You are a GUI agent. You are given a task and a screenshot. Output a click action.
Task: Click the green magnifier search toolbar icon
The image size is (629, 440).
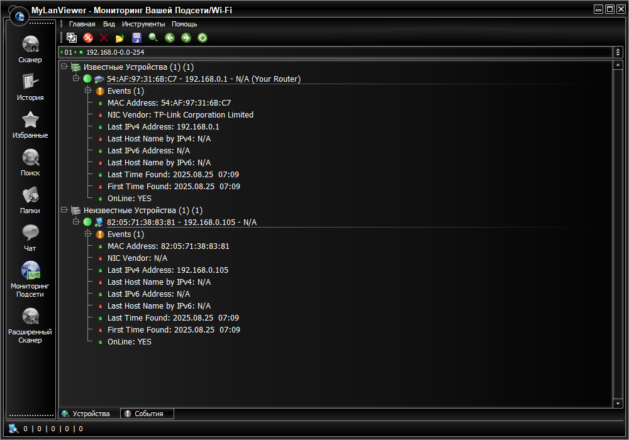pos(153,38)
